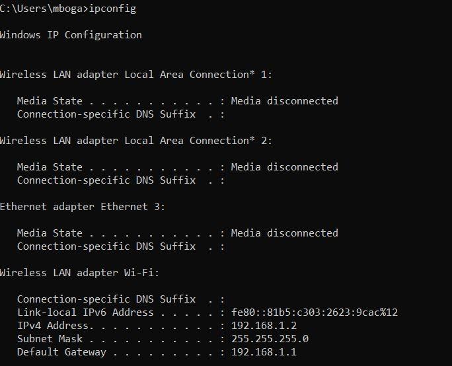Click the Local Area Connection* 2 header
This screenshot has width=452, height=366.
click(x=135, y=141)
